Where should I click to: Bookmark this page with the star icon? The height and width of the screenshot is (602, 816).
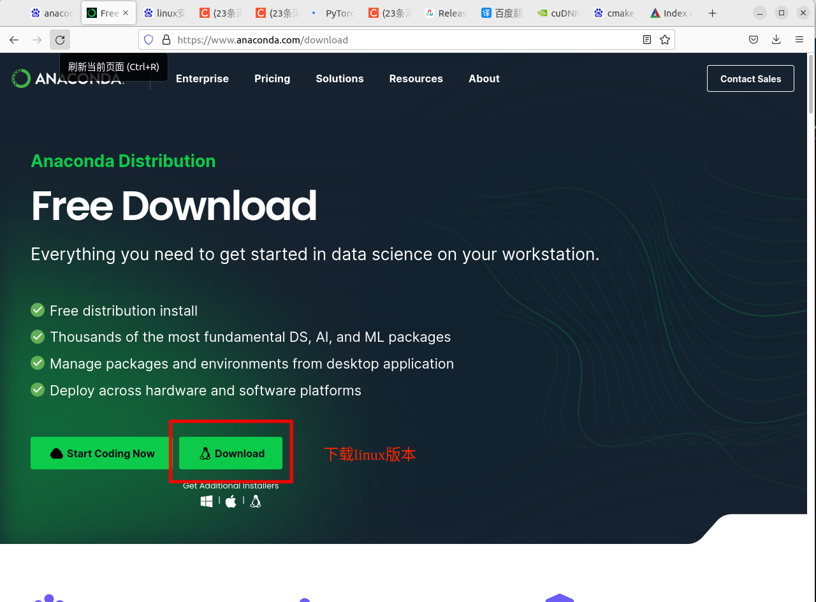pos(665,40)
